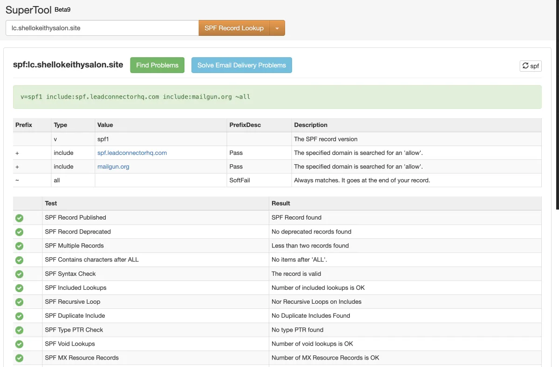Click the Find Problems button

[157, 65]
